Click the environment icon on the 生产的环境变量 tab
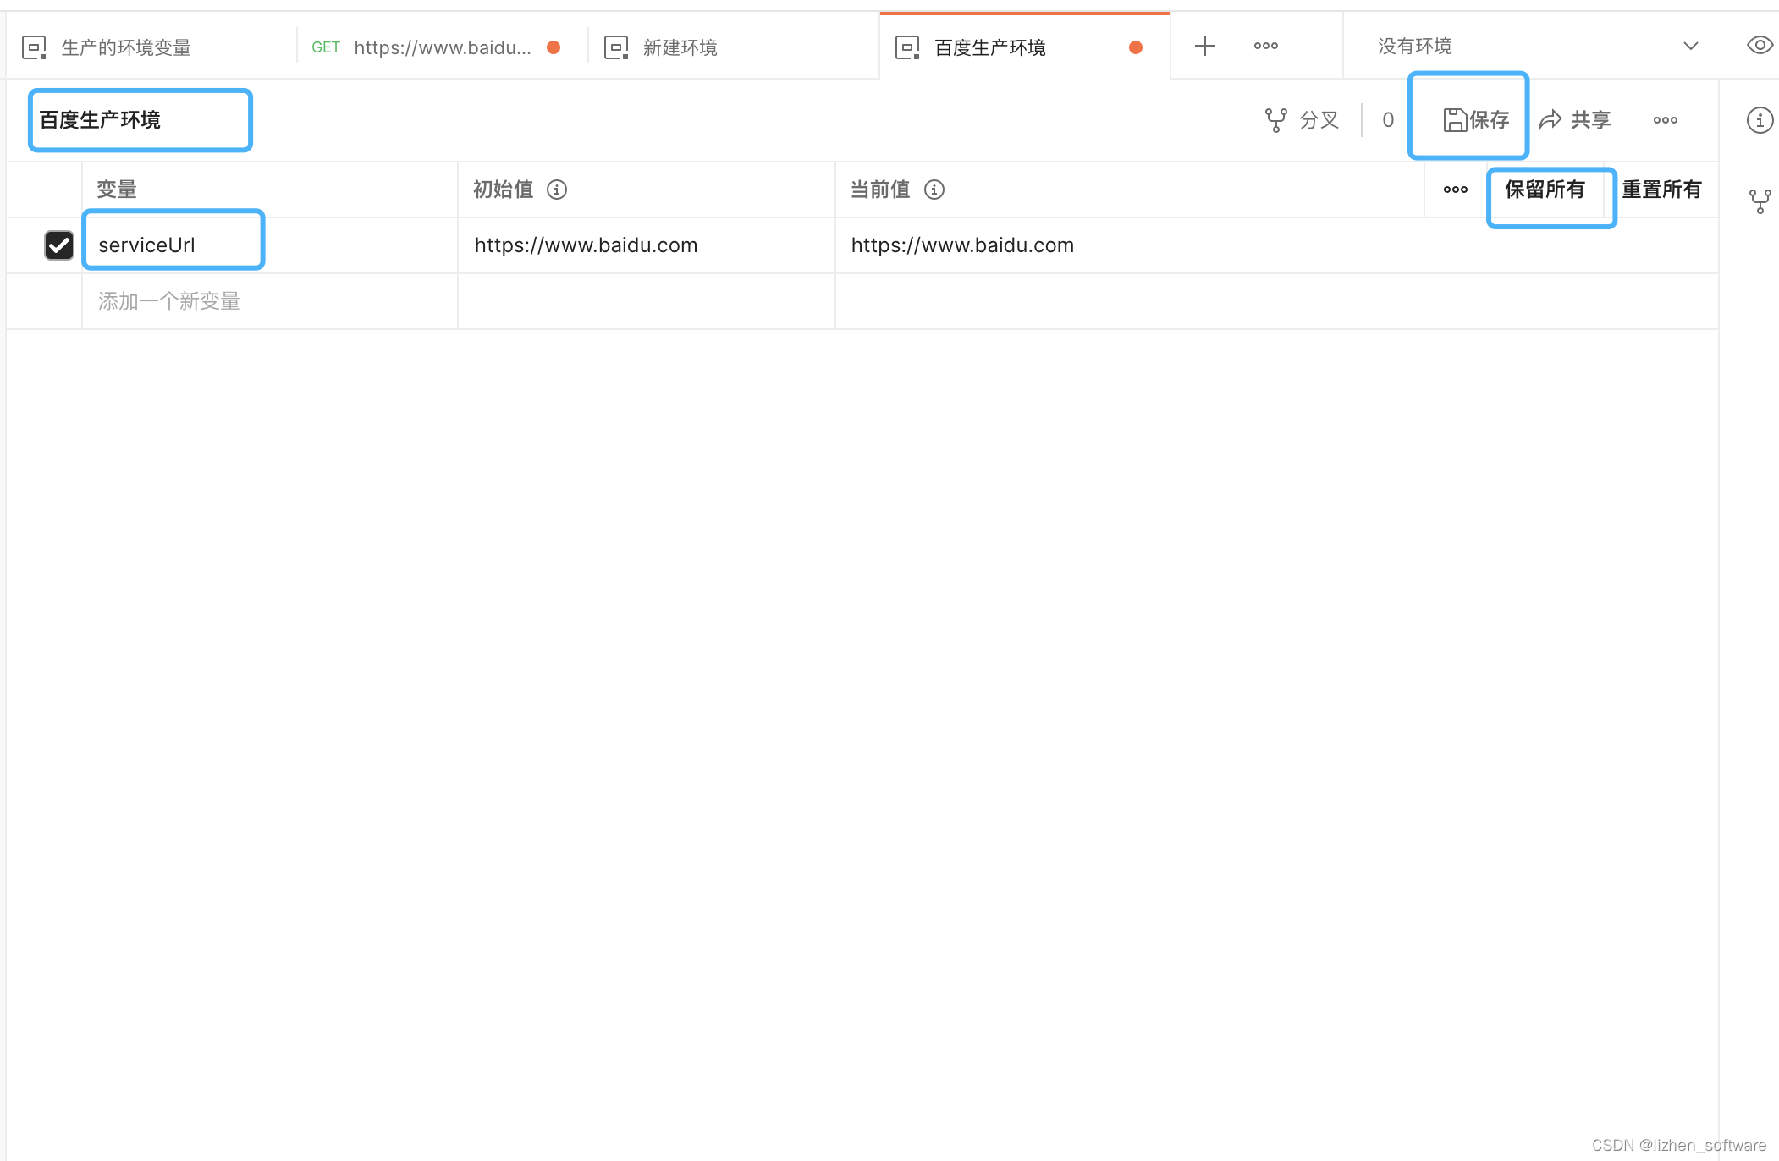This screenshot has width=1779, height=1161. tap(34, 47)
